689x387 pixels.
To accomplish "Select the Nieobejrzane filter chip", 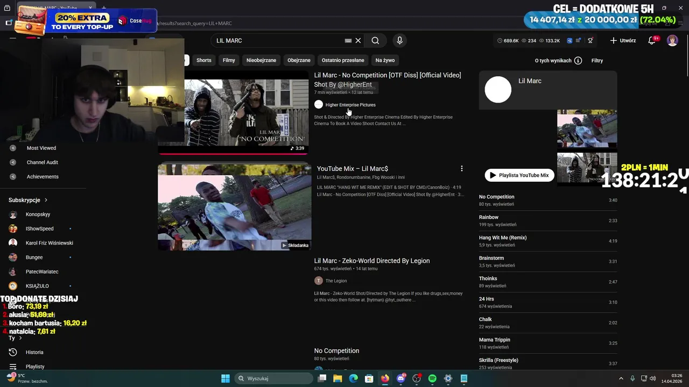I will coord(261,60).
